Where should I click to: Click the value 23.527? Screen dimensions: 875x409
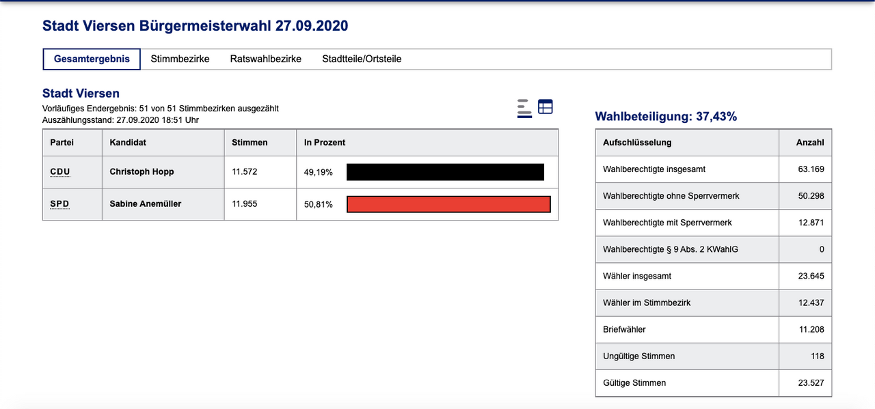click(811, 382)
